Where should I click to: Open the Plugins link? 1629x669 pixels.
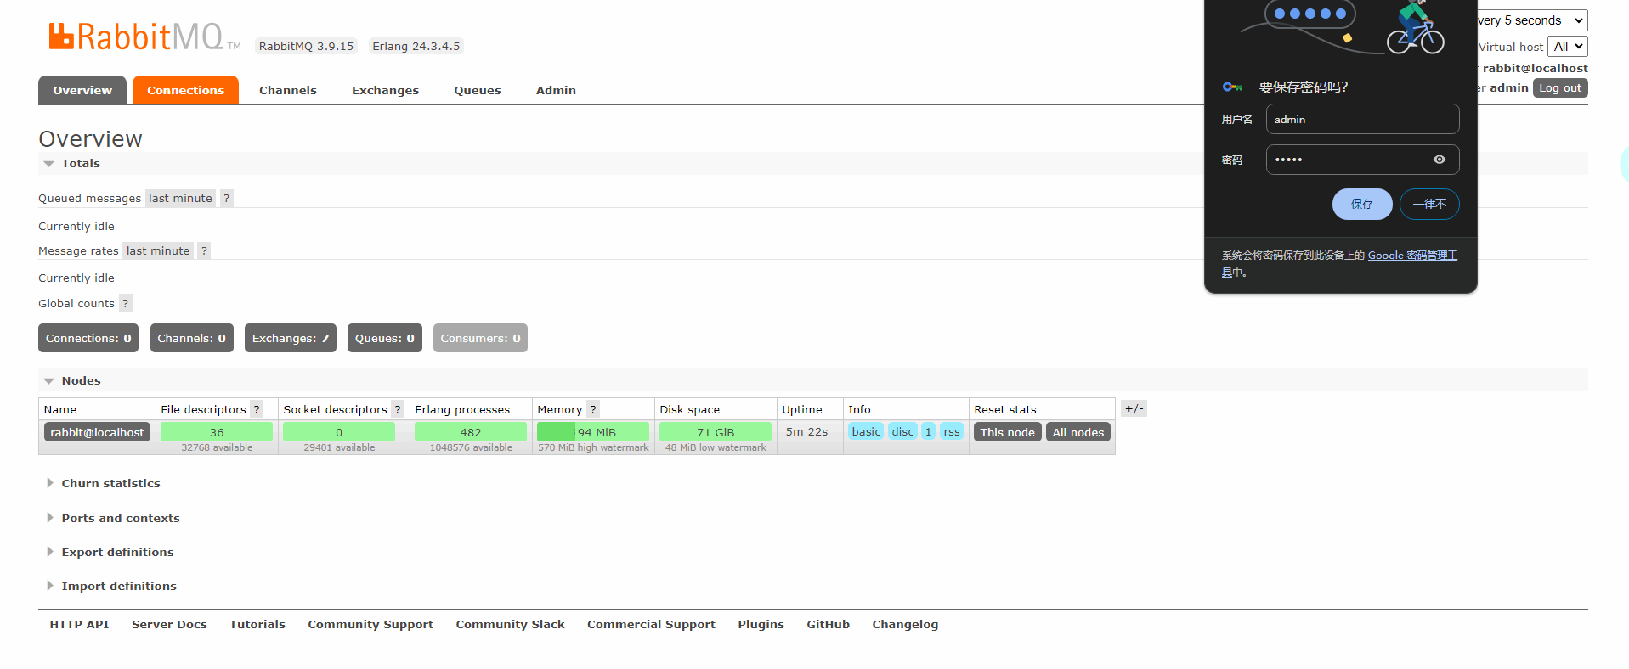[x=761, y=624]
